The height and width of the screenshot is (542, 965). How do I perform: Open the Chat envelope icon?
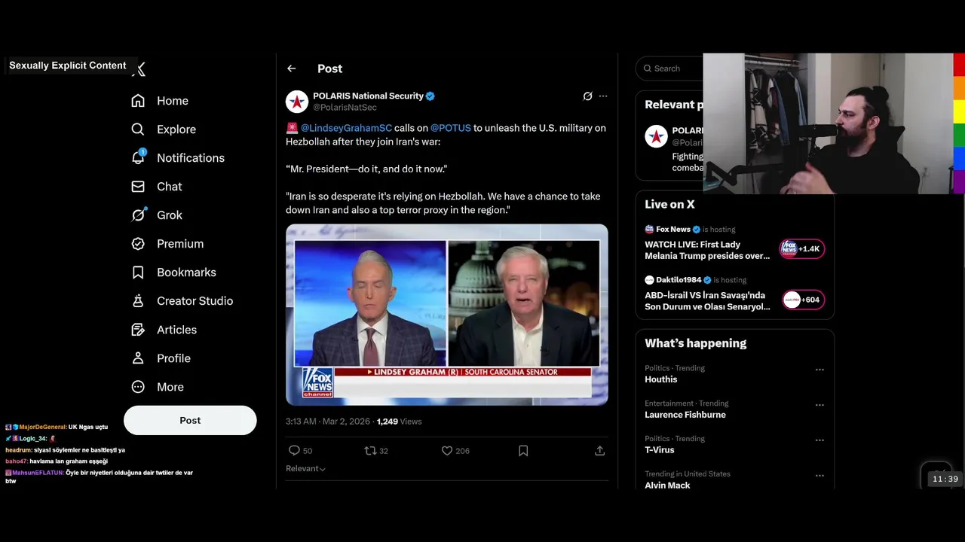click(x=138, y=187)
